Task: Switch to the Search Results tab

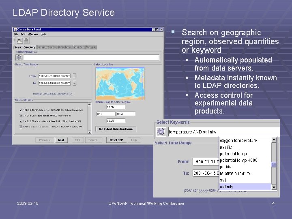Action: (x=47, y=47)
